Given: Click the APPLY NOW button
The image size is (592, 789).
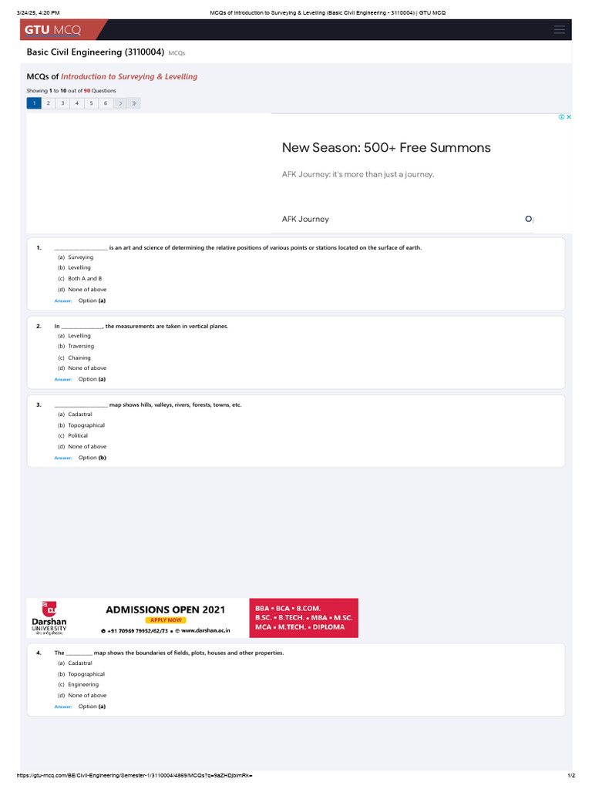Looking at the screenshot, I should pyautogui.click(x=166, y=620).
